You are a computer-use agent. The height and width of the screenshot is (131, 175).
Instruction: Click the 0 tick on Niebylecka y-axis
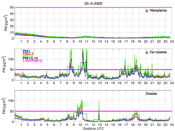click(13, 38)
